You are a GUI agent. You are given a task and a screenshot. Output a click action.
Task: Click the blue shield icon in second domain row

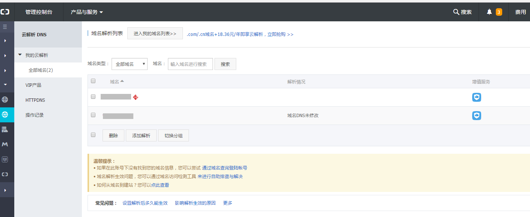[476, 116]
